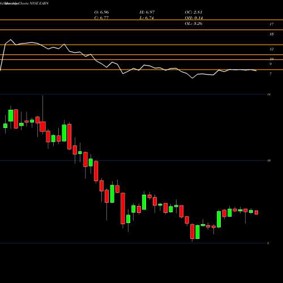Click the 14 label on candlestick axis
The width and height of the screenshot is (283, 283).
click(269, 95)
